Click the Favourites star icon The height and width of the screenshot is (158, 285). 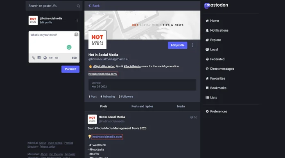coord(207,78)
